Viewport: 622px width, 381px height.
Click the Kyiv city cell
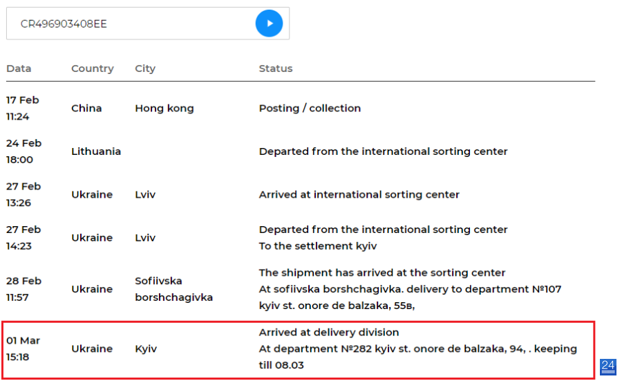click(146, 349)
